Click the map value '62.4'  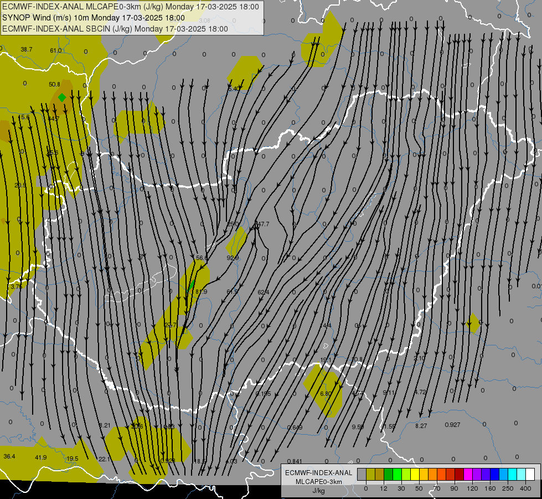[x=264, y=292]
